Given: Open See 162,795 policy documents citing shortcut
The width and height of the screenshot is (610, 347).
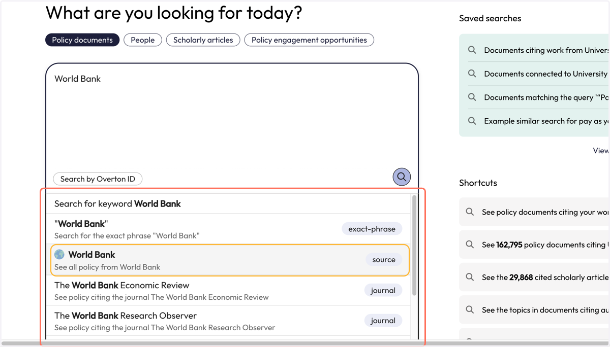Looking at the screenshot, I should click(534, 245).
